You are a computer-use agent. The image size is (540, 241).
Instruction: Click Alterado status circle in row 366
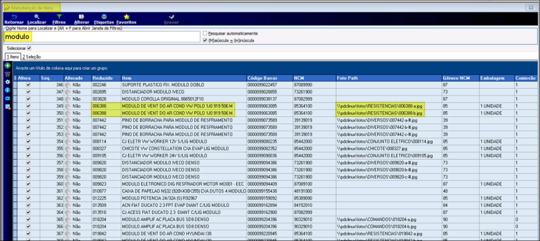click(68, 226)
